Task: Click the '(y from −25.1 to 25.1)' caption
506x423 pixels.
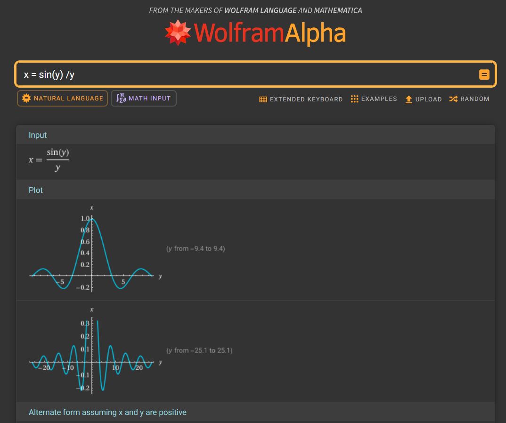Action: tap(199, 350)
